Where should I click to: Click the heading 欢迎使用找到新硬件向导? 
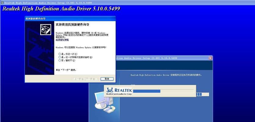pos(73,25)
